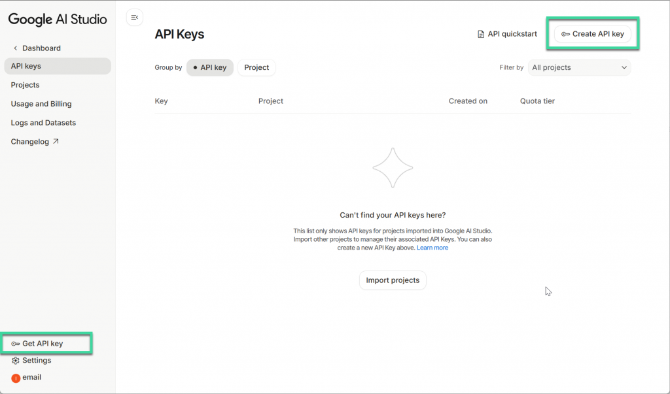Open the All projects filter dropdown
This screenshot has height=394, width=670.
point(578,67)
